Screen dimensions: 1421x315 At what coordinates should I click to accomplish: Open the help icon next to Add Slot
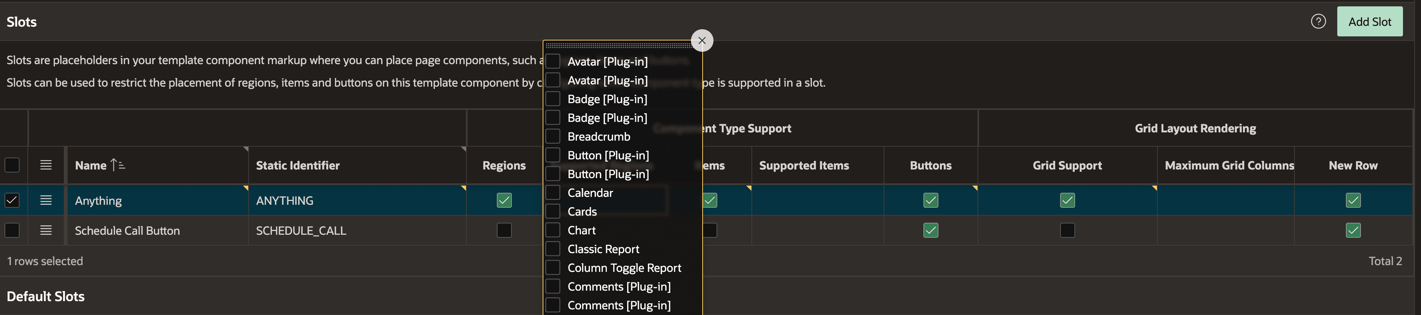[1318, 21]
